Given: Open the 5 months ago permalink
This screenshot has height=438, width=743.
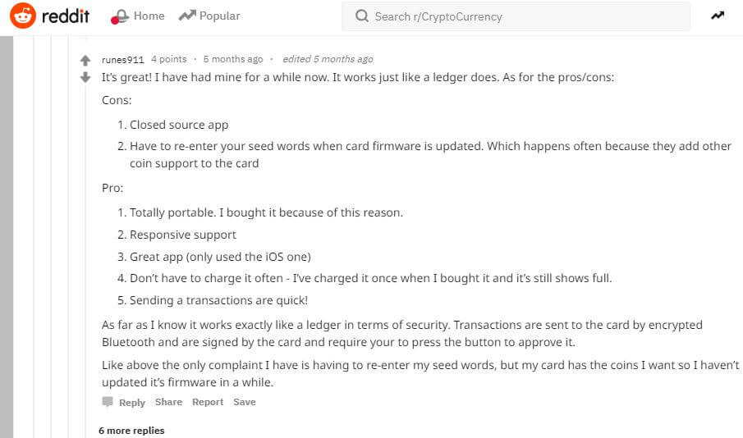Looking at the screenshot, I should coord(233,59).
